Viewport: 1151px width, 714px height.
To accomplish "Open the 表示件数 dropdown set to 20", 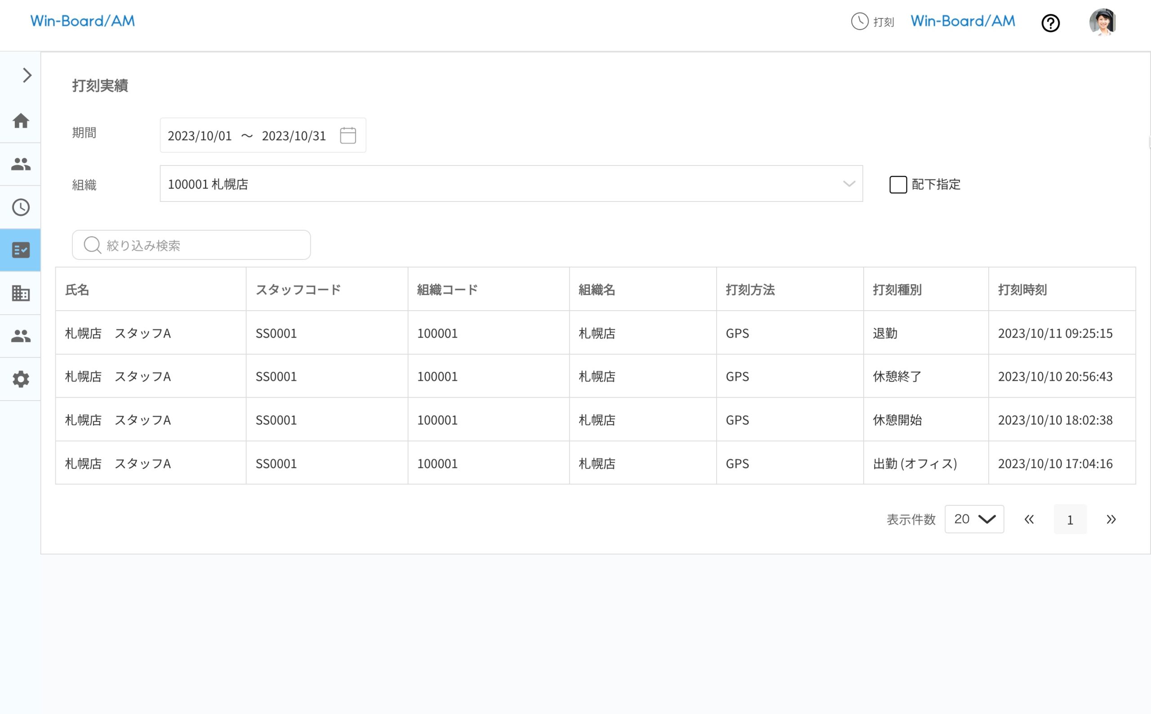I will pyautogui.click(x=974, y=519).
